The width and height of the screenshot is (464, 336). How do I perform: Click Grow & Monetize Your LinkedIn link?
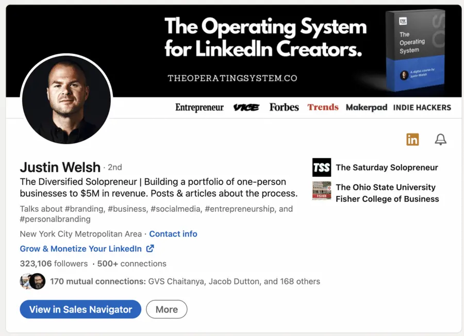click(x=81, y=248)
